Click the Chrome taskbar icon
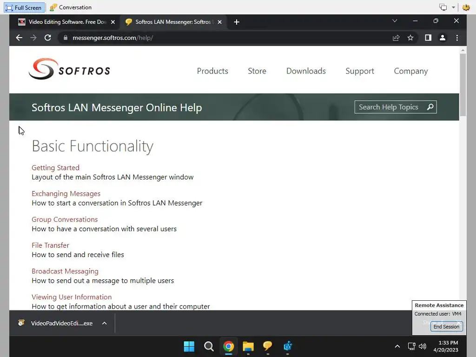476x357 pixels. point(229,346)
